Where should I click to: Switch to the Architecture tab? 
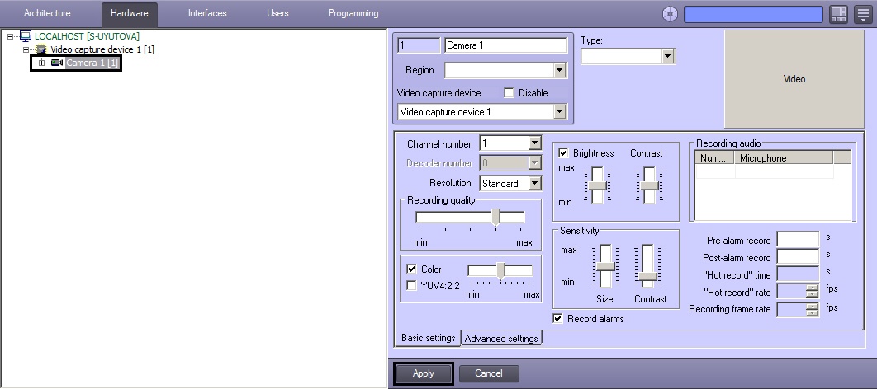(47, 13)
